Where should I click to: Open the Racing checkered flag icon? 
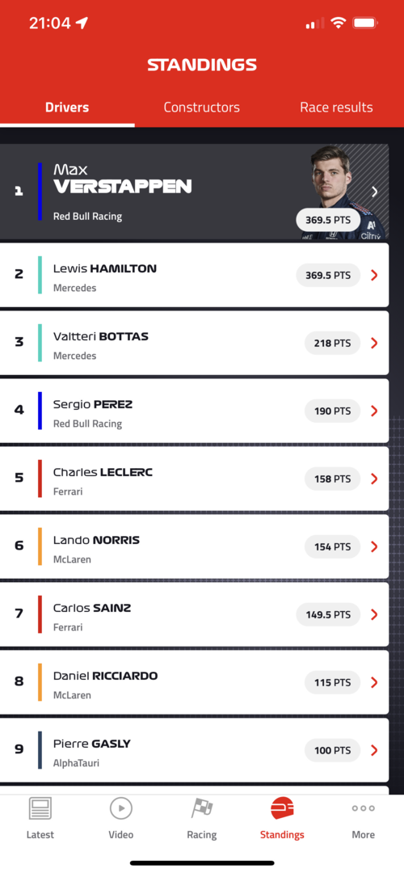pyautogui.click(x=201, y=808)
